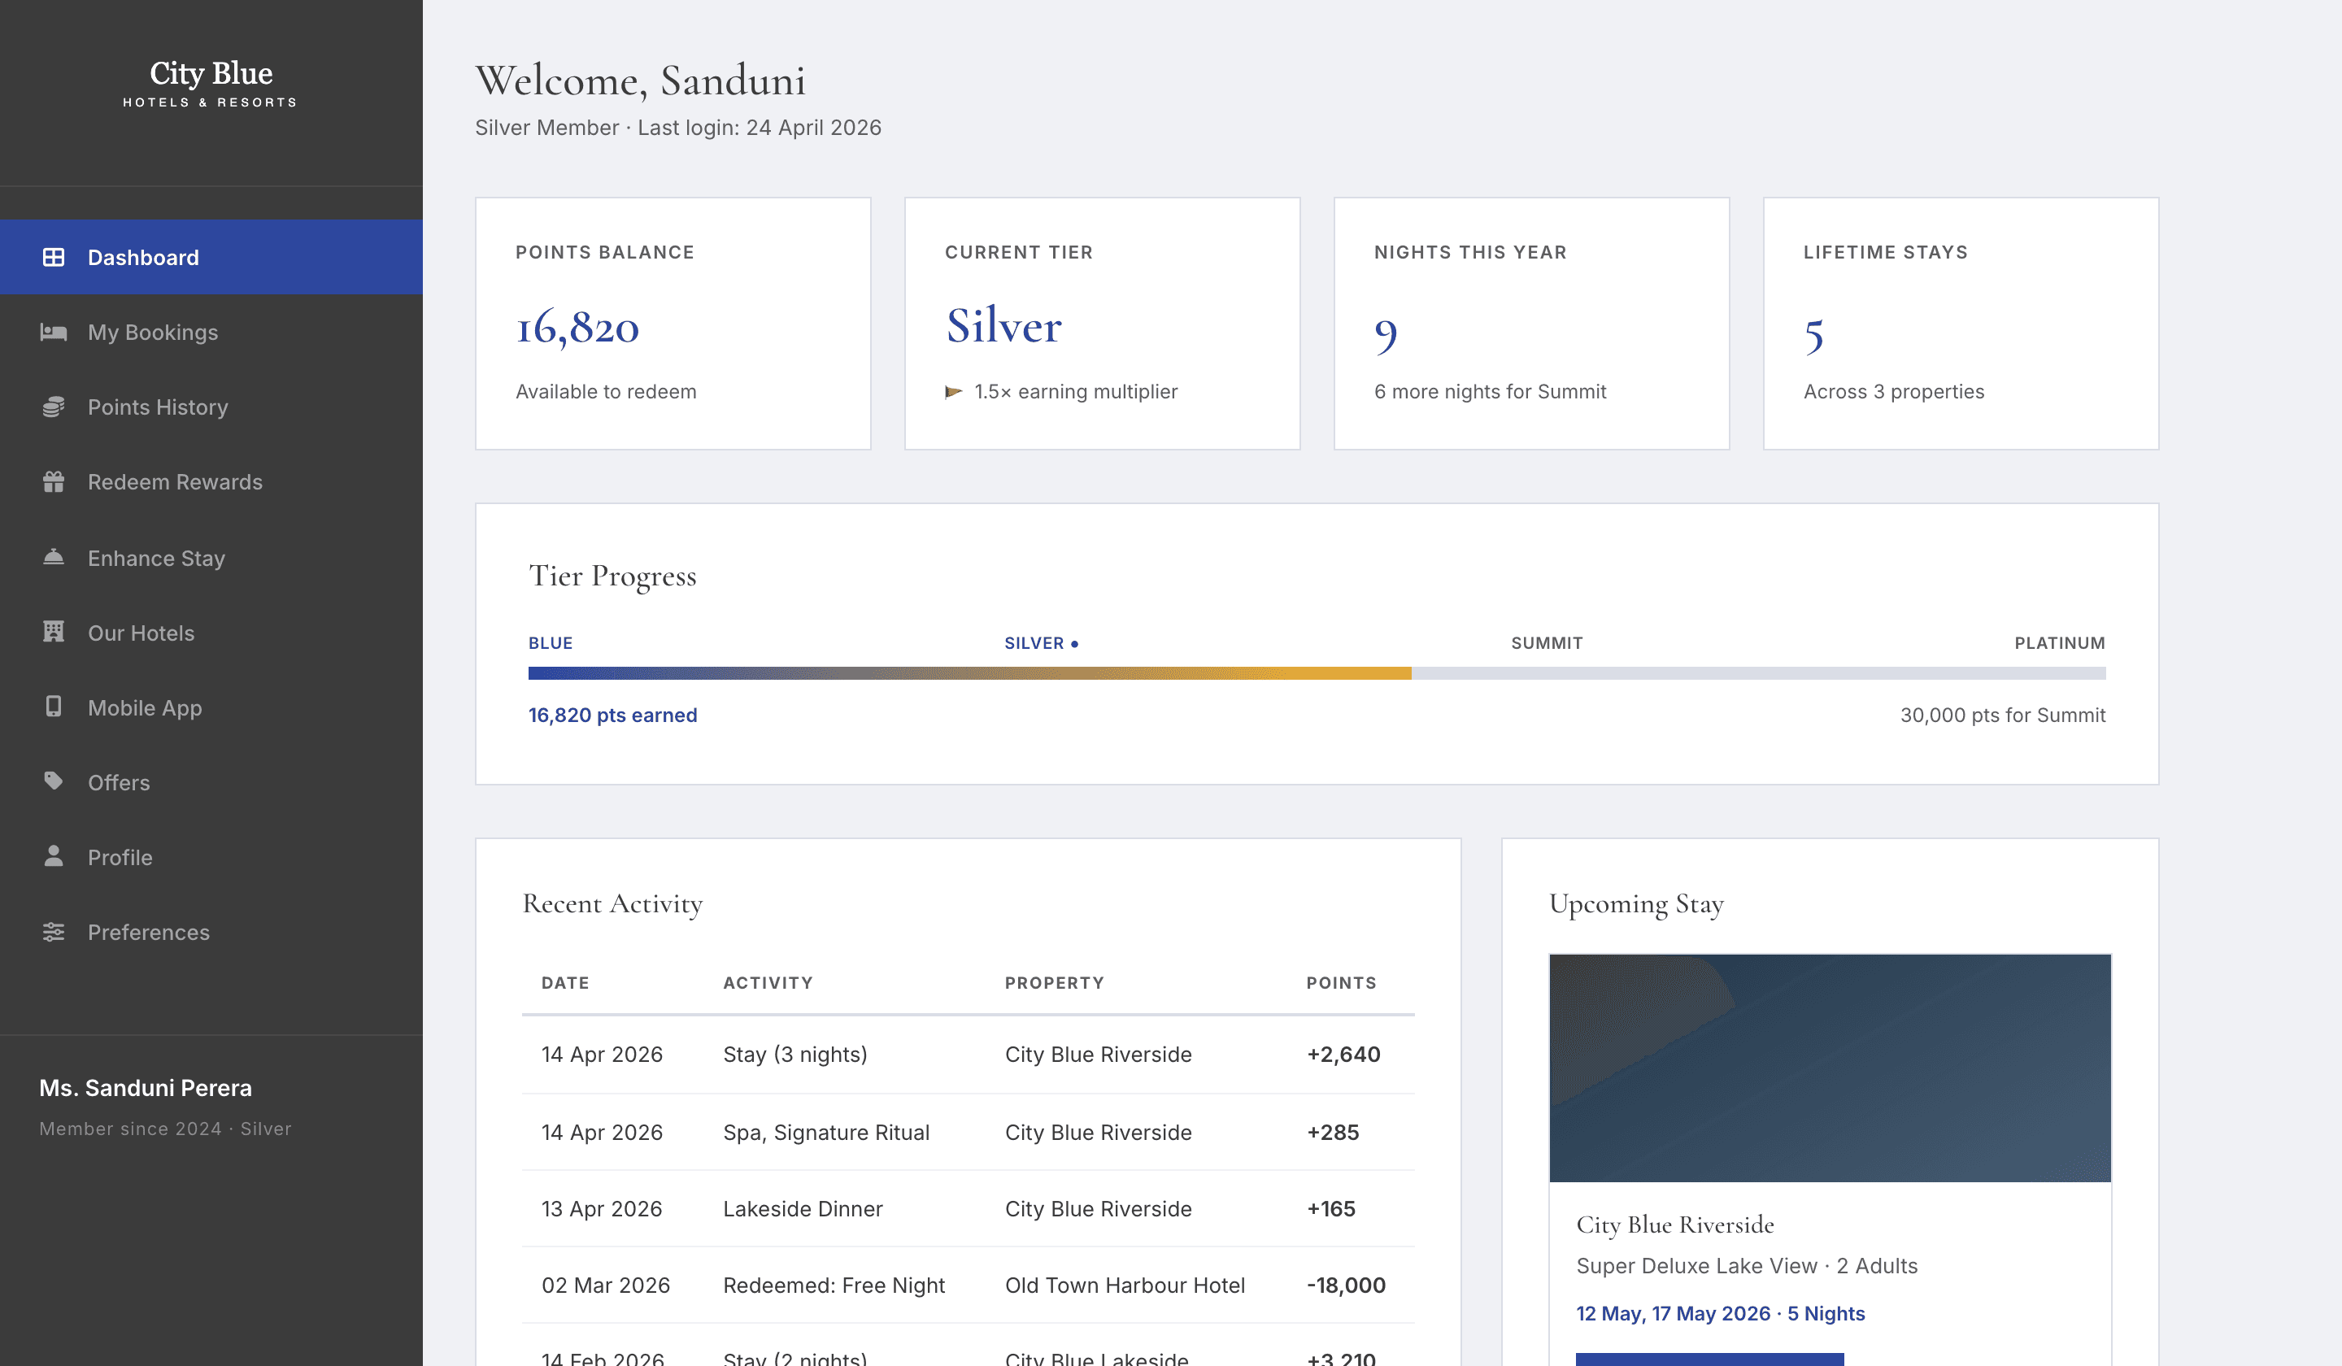Click Old Town Harbour Hotel property
This screenshot has height=1366, width=2342.
(1125, 1286)
